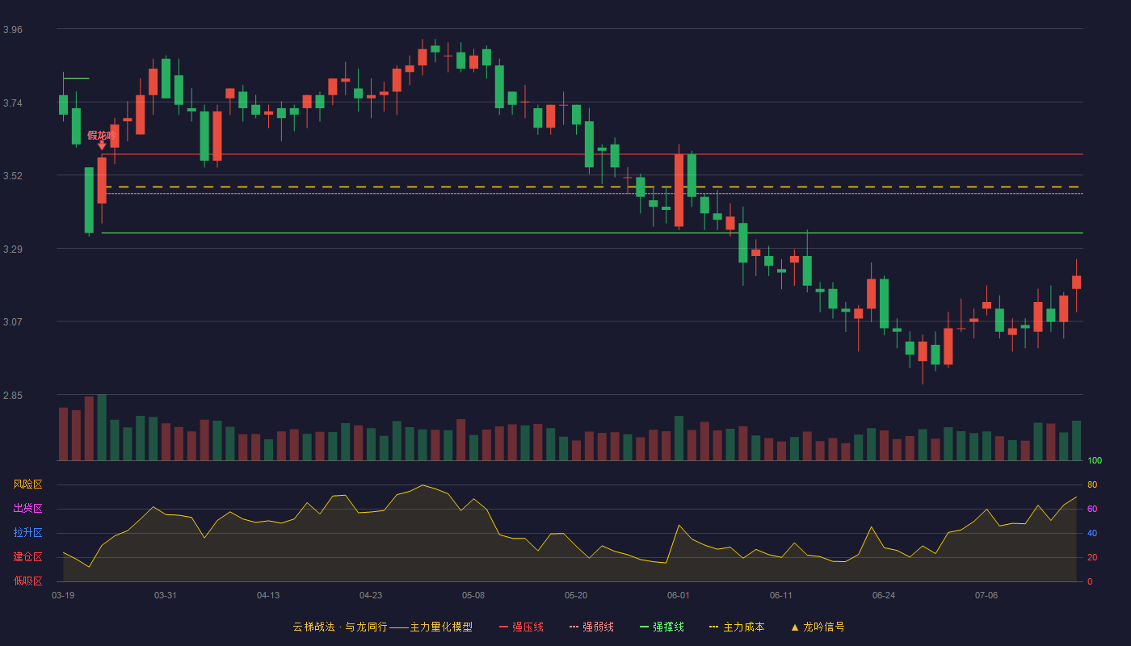The image size is (1131, 646).
Task: Toggle the 主力成本 yellow dashed legend entry
Action: [737, 627]
